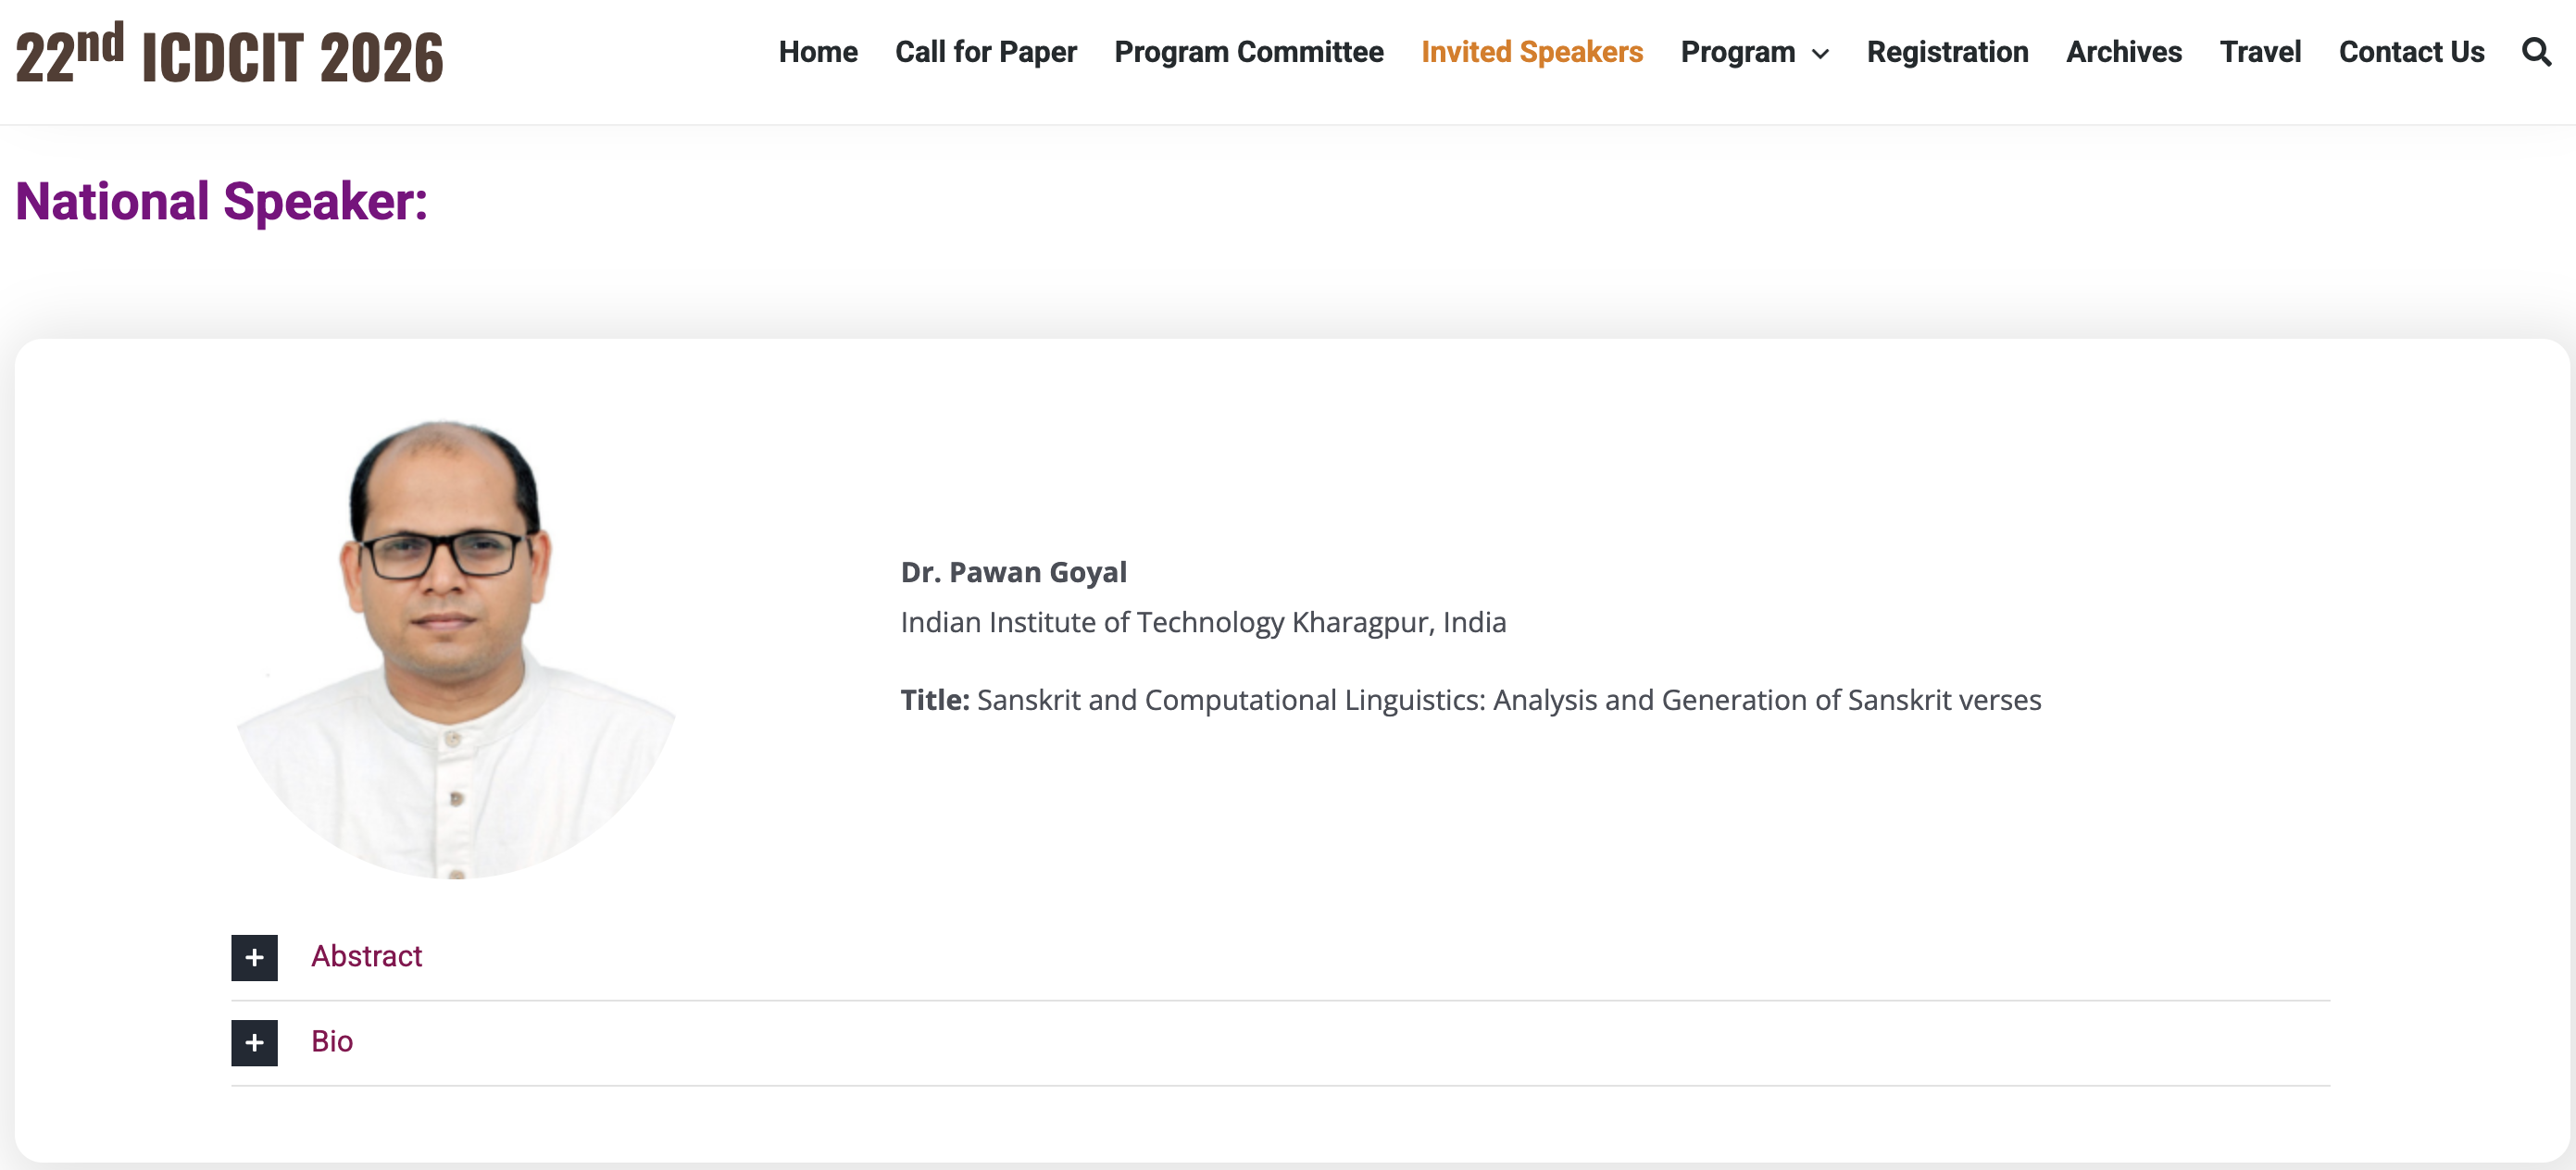The image size is (2576, 1170).
Task: Expand Abstract using the plus icon
Action: tap(255, 957)
